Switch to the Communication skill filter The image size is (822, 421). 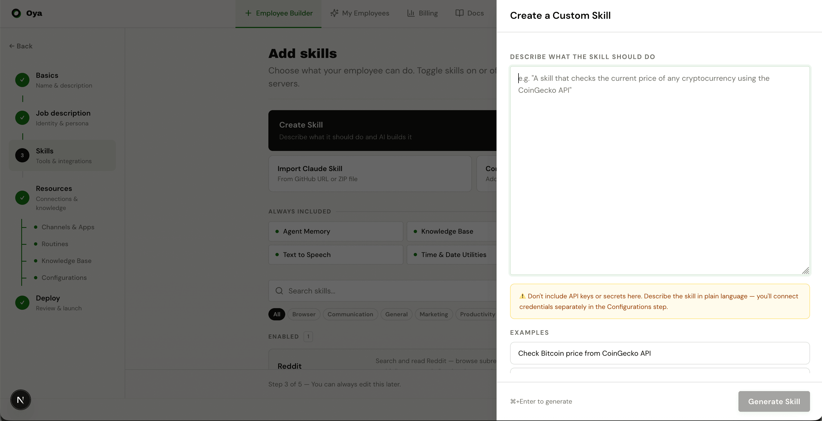pos(350,314)
